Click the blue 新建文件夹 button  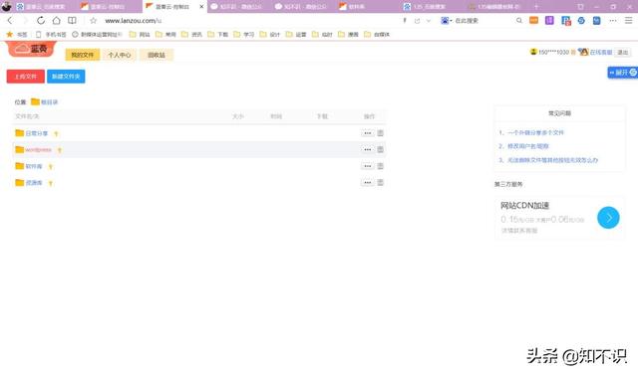click(x=66, y=77)
